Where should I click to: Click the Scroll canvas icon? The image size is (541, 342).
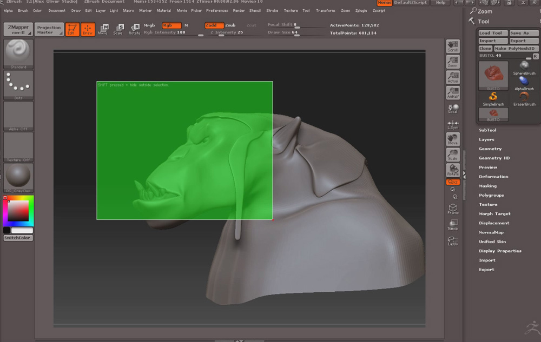pos(453,46)
